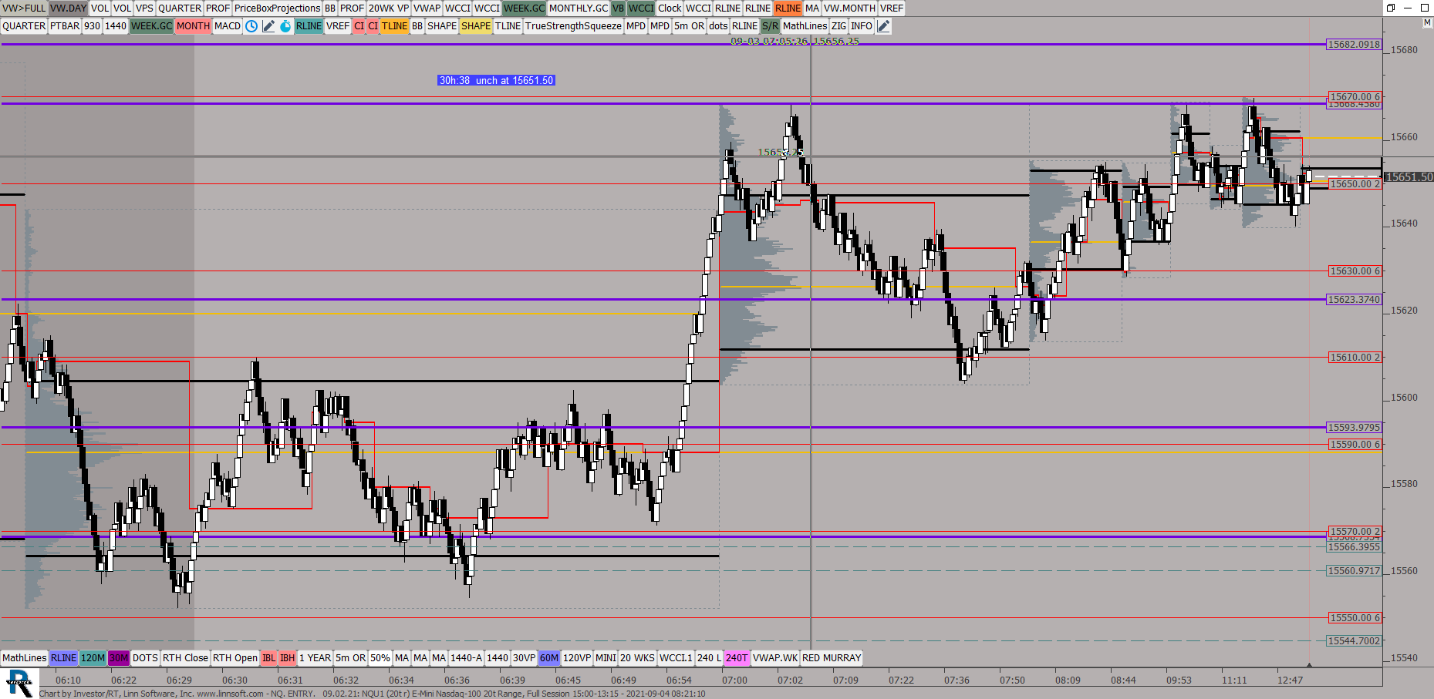
Task: Click the VPS toolbar button
Action: point(144,8)
